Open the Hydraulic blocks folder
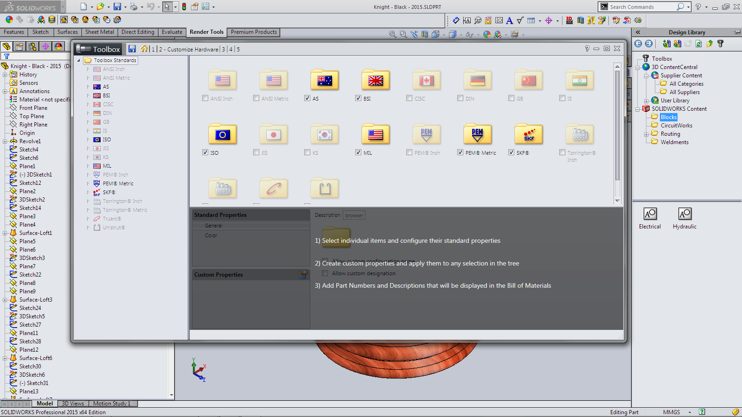 click(x=684, y=214)
